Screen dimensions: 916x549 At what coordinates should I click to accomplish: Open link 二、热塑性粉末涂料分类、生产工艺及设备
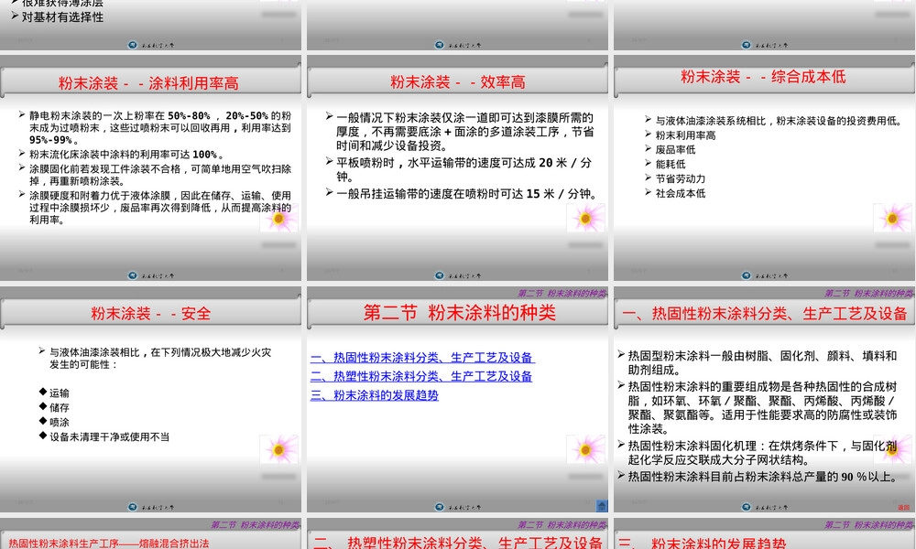coord(421,376)
